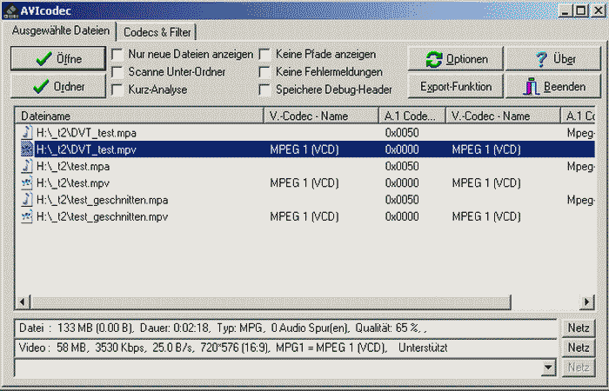This screenshot has width=609, height=391.
Task: Enable 'Nur neue Dateien anzeigen' checkbox
Action: pyautogui.click(x=117, y=54)
